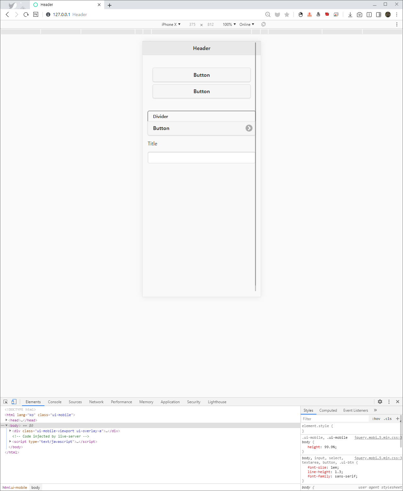Click the camera screenshot icon
This screenshot has height=491, width=403.
(360, 14)
